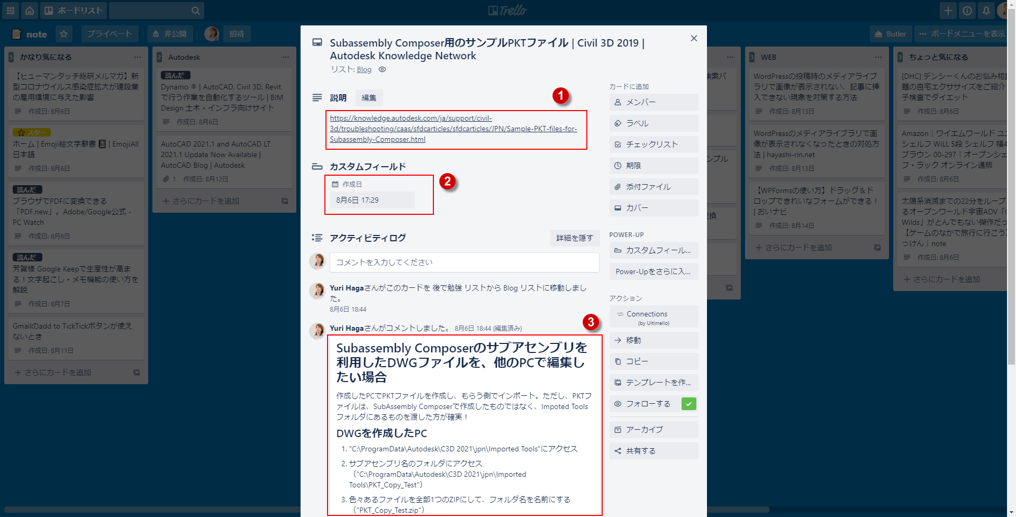Open Gmailのadd to TickTick card
Viewport: 1016px width, 517px height.
(76, 338)
